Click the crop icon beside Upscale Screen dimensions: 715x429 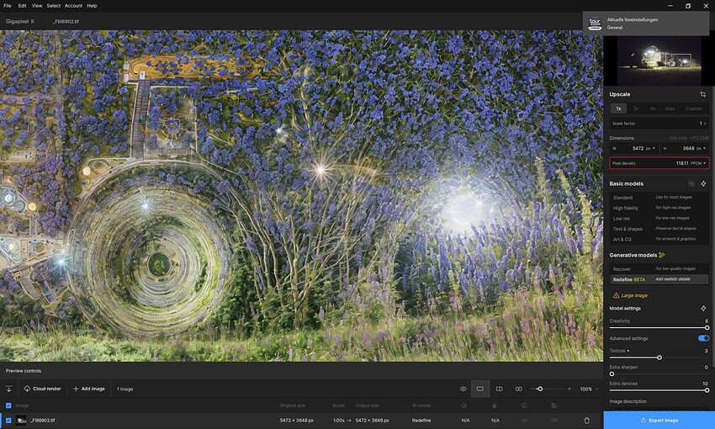click(x=702, y=94)
